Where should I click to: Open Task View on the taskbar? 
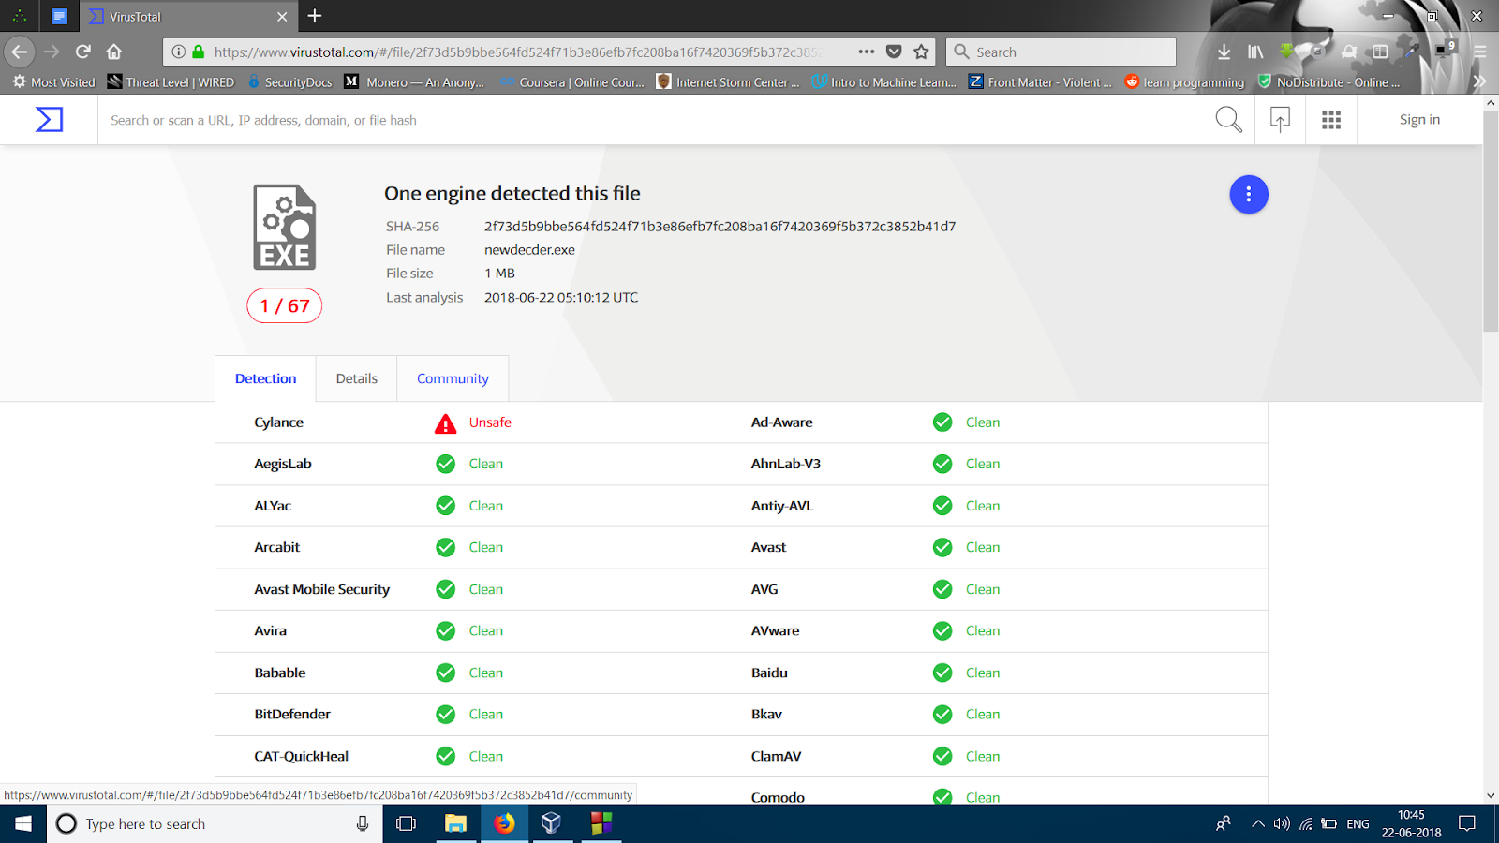pyautogui.click(x=406, y=824)
